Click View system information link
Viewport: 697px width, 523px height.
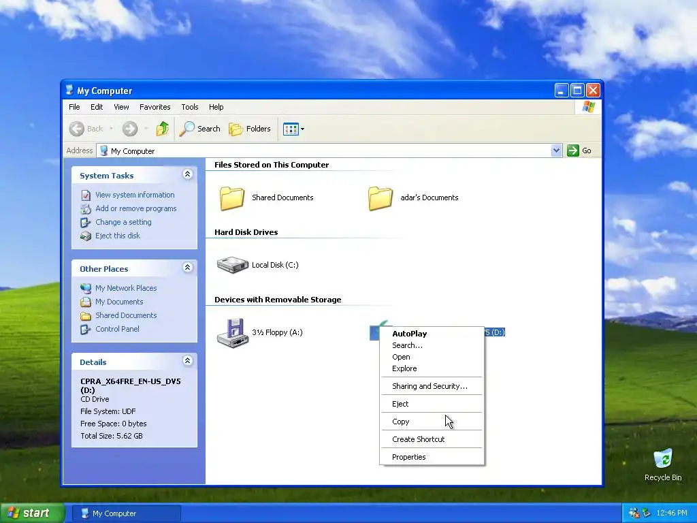[x=135, y=195]
